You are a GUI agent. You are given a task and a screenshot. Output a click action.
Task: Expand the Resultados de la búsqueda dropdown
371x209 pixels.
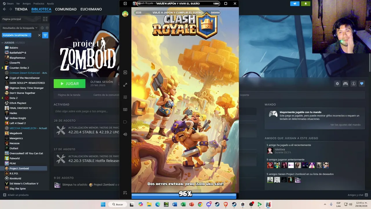point(20,28)
